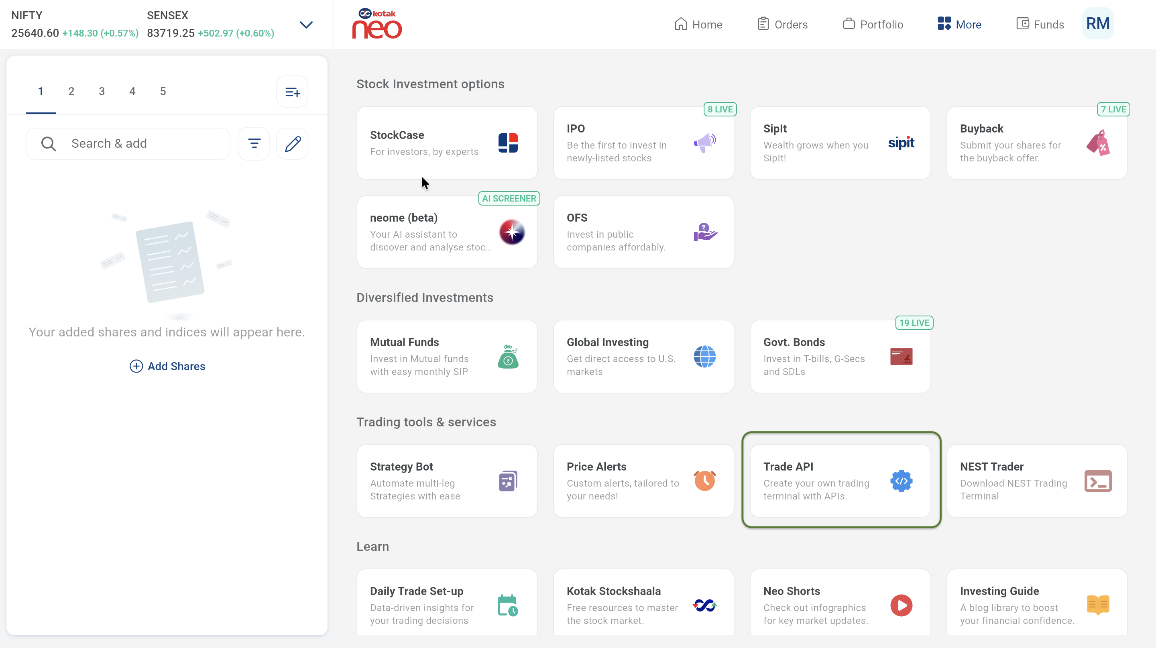1156x648 pixels.
Task: Click the pencil edit watchlist icon
Action: point(292,144)
